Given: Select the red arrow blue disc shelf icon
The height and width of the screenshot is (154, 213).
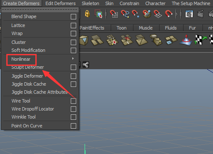Looking at the screenshot, I should (x=186, y=40).
